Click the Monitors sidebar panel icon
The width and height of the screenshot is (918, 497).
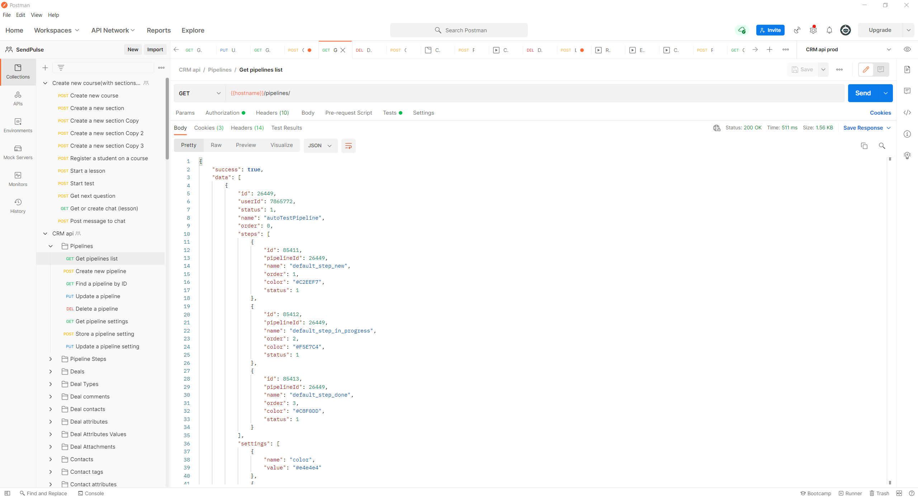pyautogui.click(x=17, y=177)
